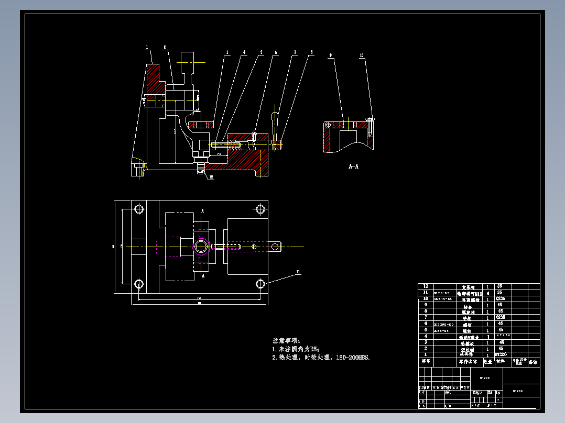Click item number "1" in the parts list

pos(426,354)
